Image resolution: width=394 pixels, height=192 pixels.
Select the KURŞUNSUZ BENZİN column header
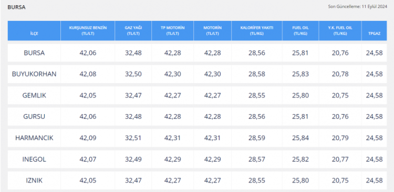tap(88, 31)
